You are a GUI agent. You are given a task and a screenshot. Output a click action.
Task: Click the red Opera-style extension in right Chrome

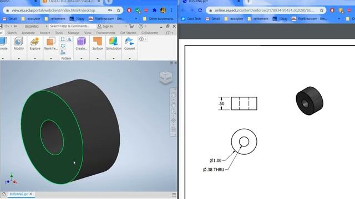[332, 10]
